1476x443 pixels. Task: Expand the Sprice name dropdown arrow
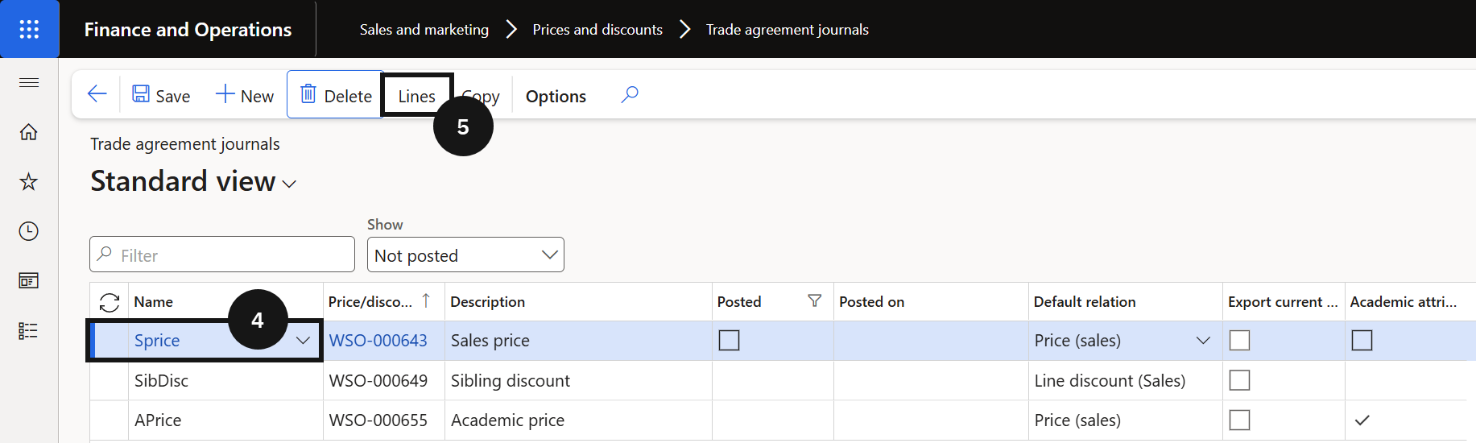tap(303, 341)
